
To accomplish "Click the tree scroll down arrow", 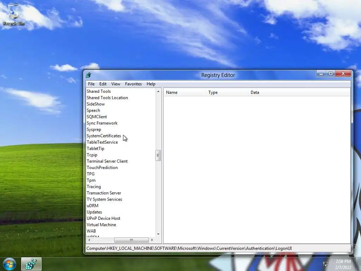I will click(x=158, y=234).
